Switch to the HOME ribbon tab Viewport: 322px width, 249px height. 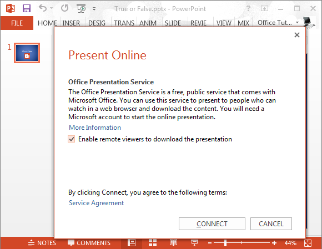[x=47, y=23]
